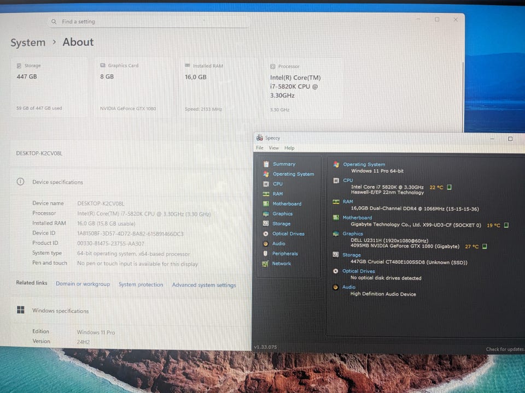Click the motherboard temperature indicator next to 19 °C
Viewport: 525px width, 393px height.
click(x=506, y=225)
